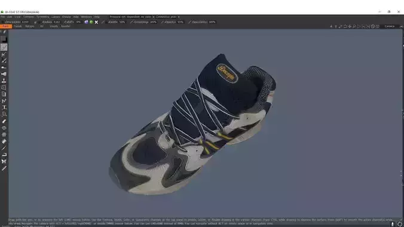Select the square frame tool in left toolbar
The height and width of the screenshot is (227, 404).
point(4,88)
